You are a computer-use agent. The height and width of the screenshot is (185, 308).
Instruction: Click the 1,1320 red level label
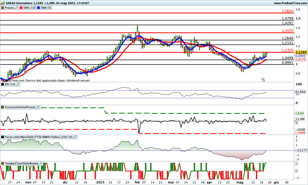pos(287,50)
